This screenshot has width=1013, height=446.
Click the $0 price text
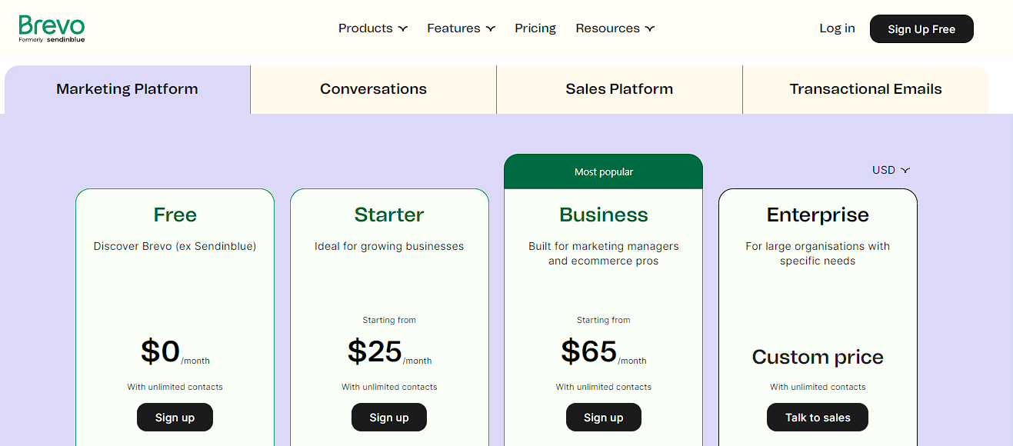160,351
